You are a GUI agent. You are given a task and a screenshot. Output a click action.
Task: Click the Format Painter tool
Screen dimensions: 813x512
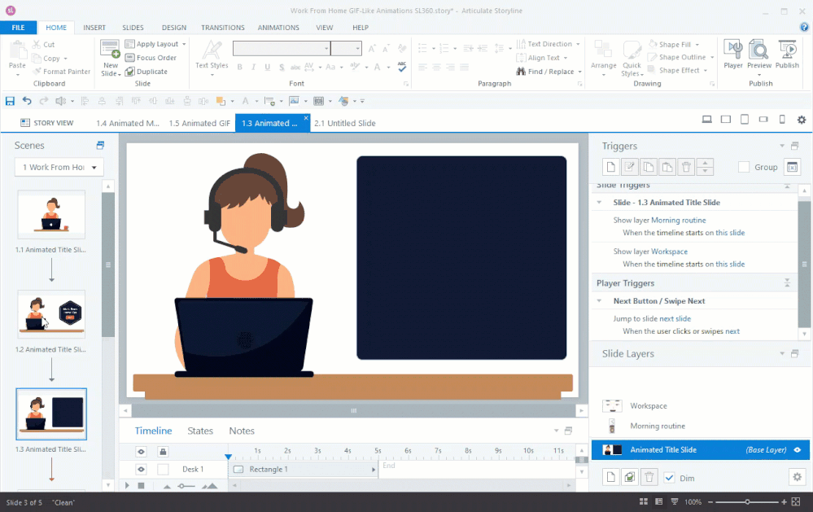[x=61, y=72]
